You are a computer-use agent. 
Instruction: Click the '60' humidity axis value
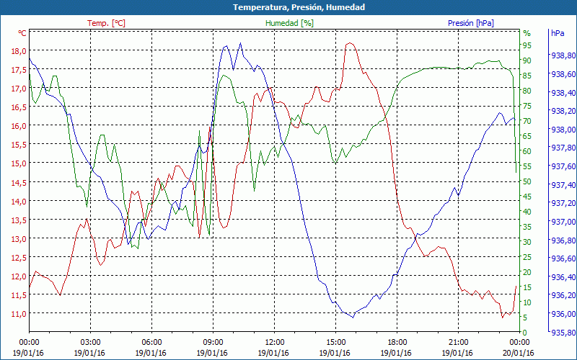coord(527,151)
